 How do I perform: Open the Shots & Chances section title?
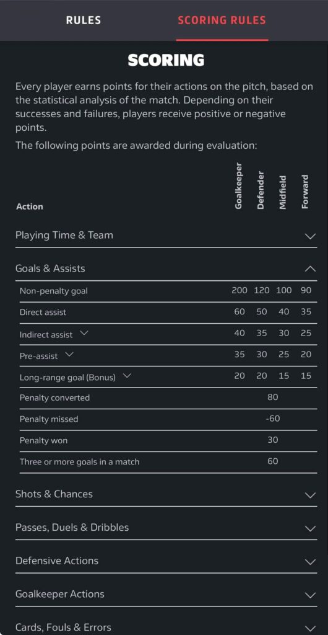coord(54,494)
